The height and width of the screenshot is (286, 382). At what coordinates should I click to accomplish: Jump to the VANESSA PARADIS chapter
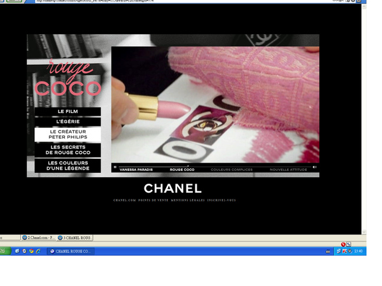click(136, 170)
